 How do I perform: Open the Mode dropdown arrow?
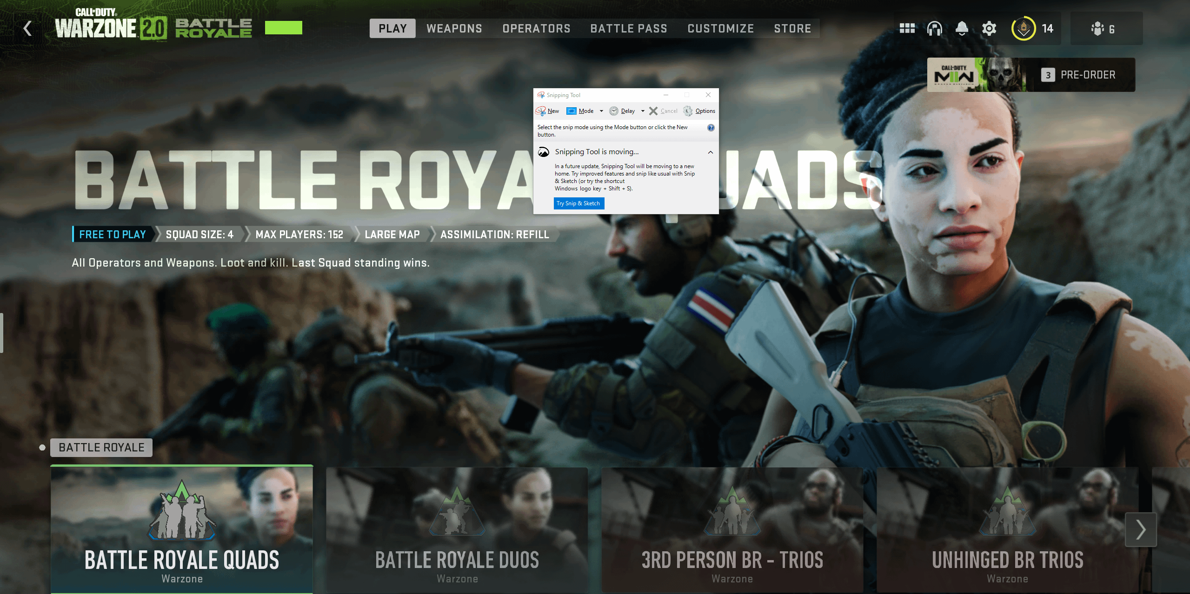[x=601, y=111]
